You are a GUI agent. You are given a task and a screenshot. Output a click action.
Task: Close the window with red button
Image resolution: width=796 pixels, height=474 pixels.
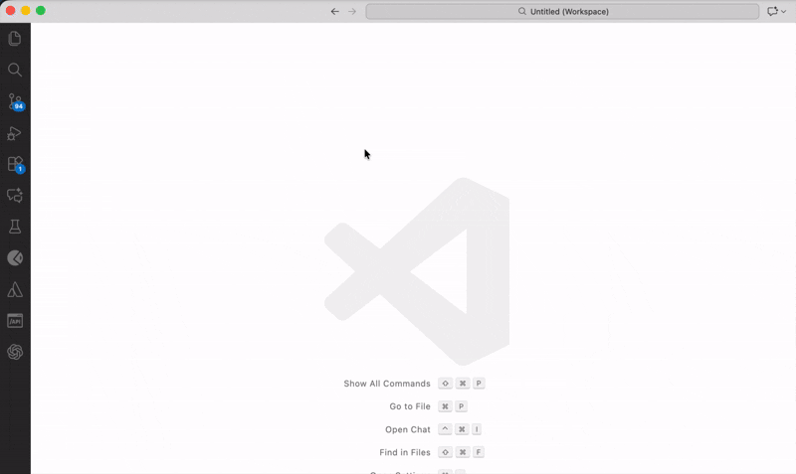pos(10,11)
